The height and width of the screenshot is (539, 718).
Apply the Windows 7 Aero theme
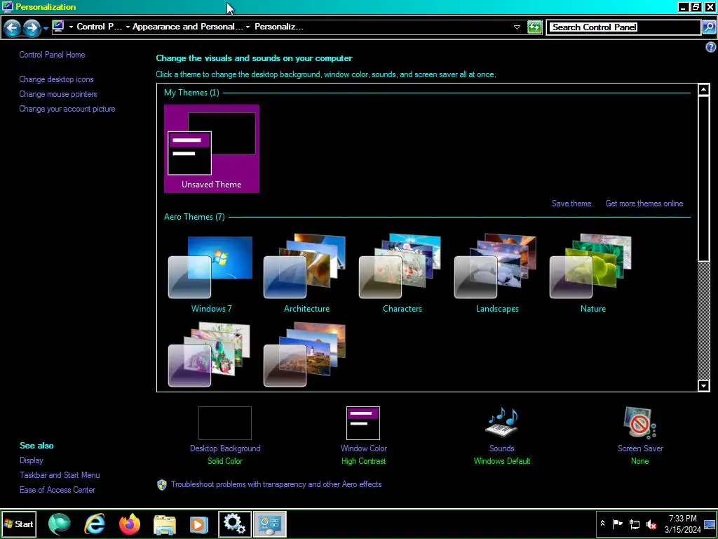(x=211, y=274)
